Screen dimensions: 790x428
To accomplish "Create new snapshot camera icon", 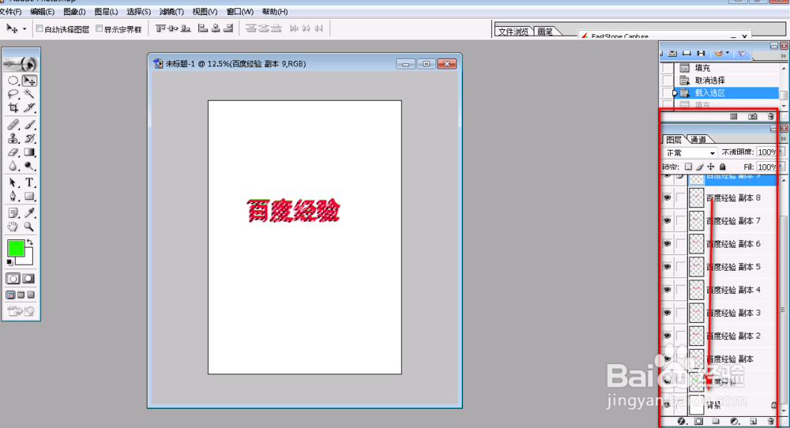I will coord(753,116).
